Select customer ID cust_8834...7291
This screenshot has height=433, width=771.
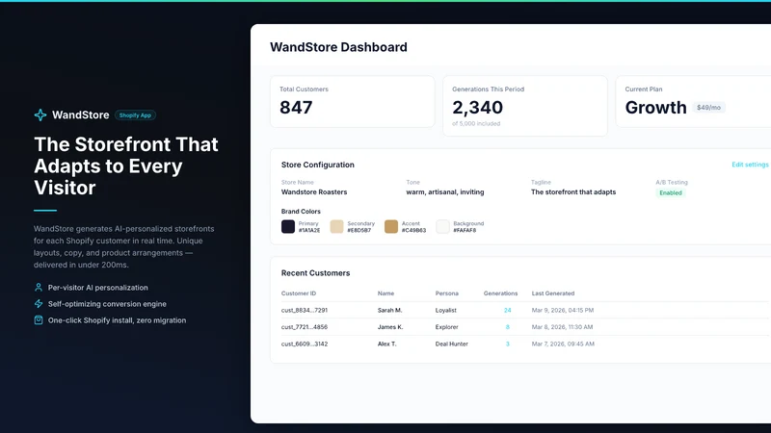coord(305,310)
